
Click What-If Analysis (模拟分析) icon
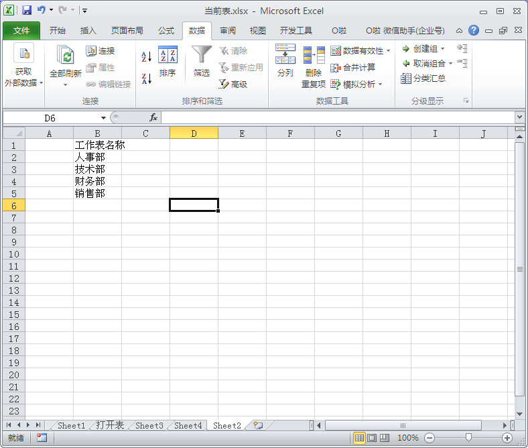(336, 84)
